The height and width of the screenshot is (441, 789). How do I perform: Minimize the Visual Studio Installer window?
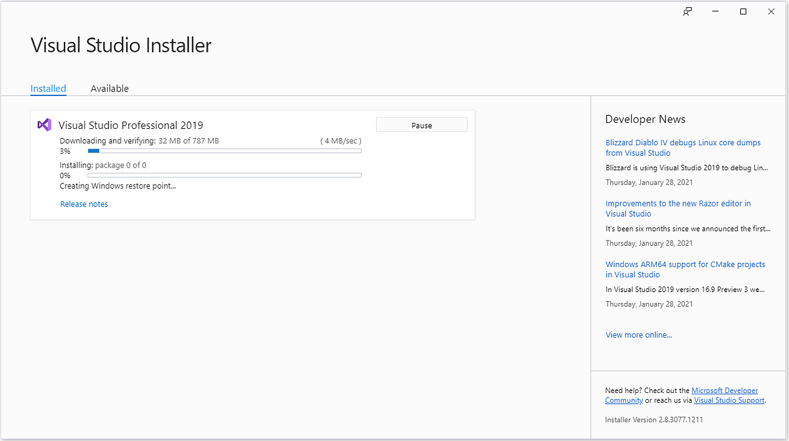click(x=715, y=11)
